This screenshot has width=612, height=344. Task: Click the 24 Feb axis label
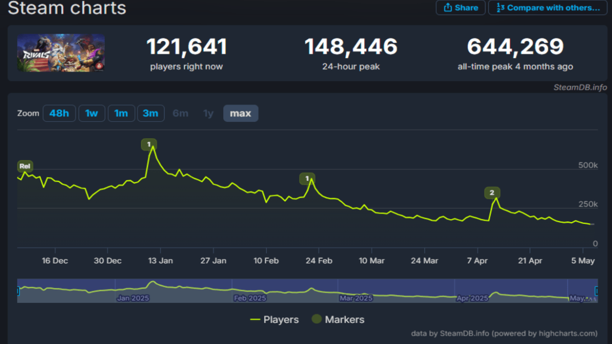coord(319,260)
